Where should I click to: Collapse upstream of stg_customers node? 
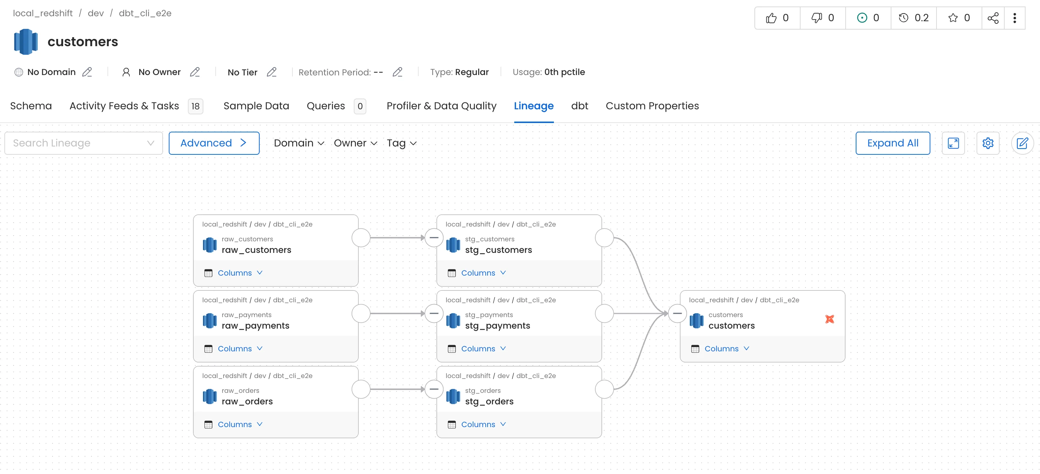point(433,237)
